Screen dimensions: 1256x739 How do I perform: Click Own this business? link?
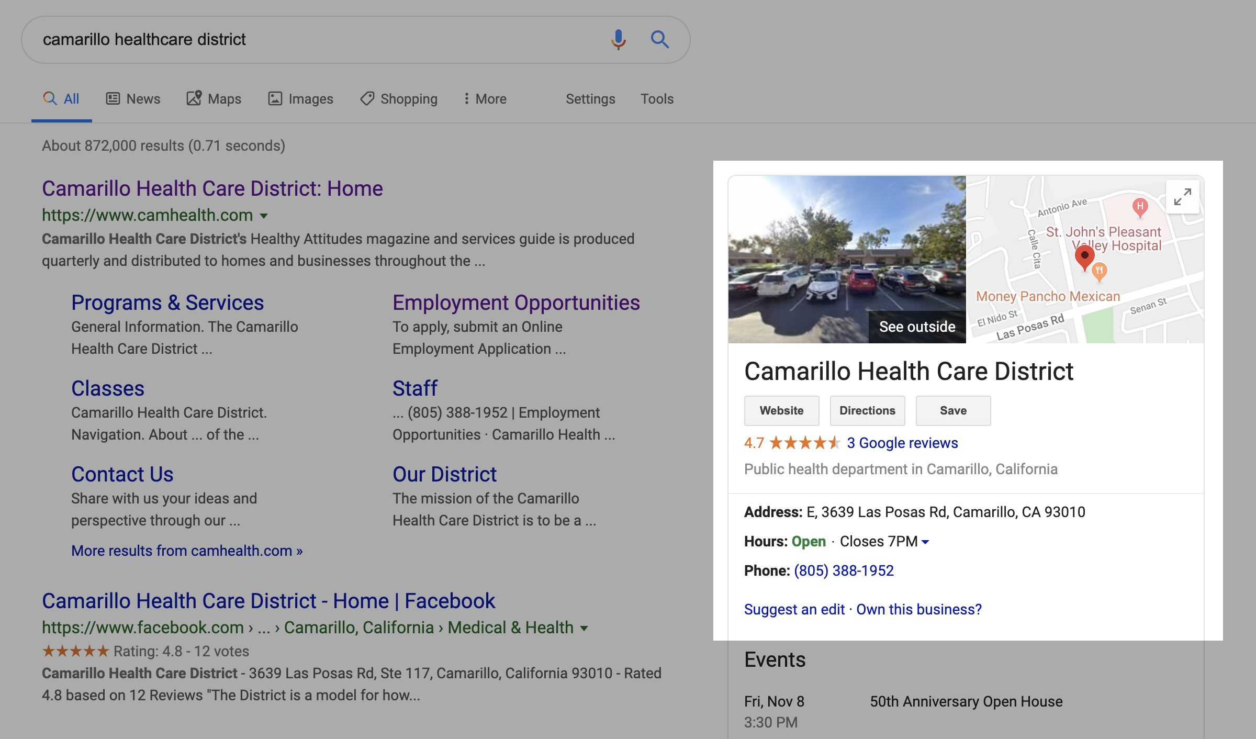pos(919,610)
